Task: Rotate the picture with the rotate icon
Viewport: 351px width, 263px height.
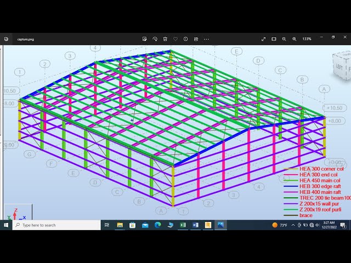Action: click(155, 39)
